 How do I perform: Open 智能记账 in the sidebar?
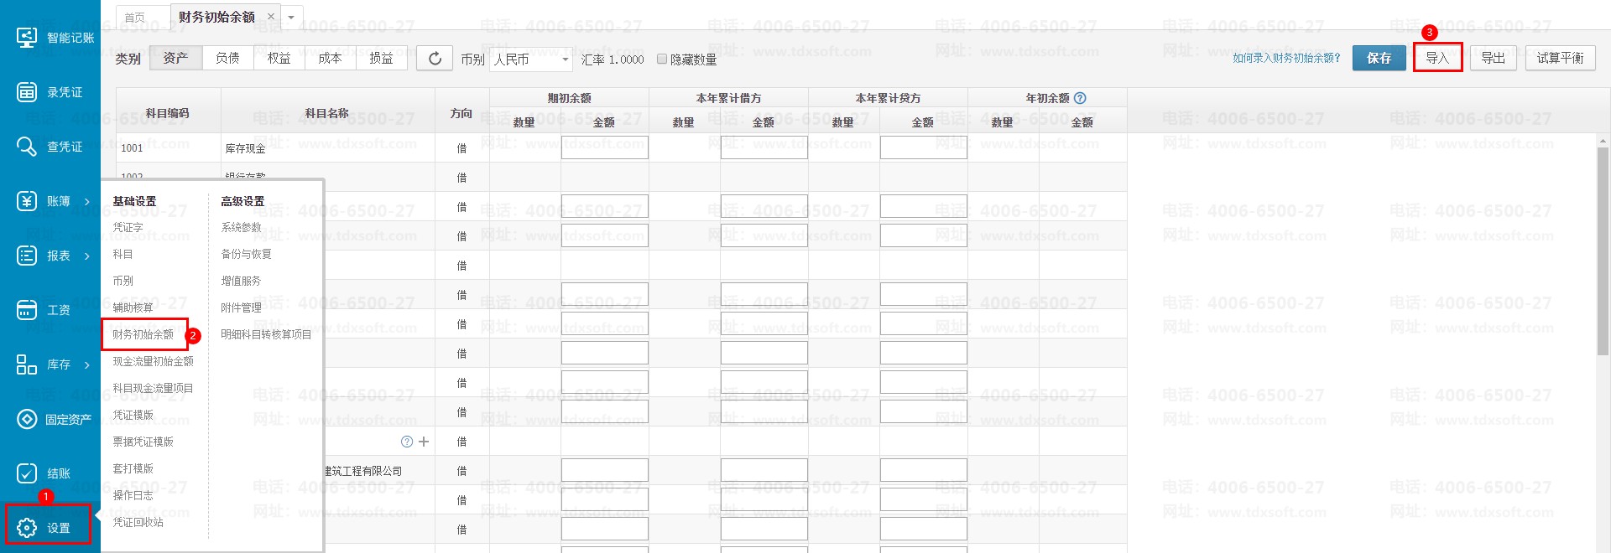55,38
